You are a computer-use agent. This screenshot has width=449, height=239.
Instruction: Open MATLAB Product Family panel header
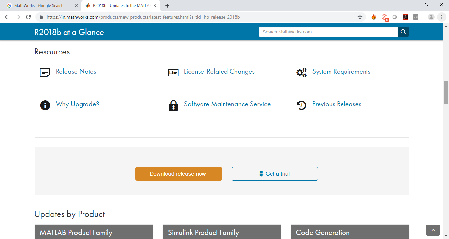pyautogui.click(x=94, y=232)
